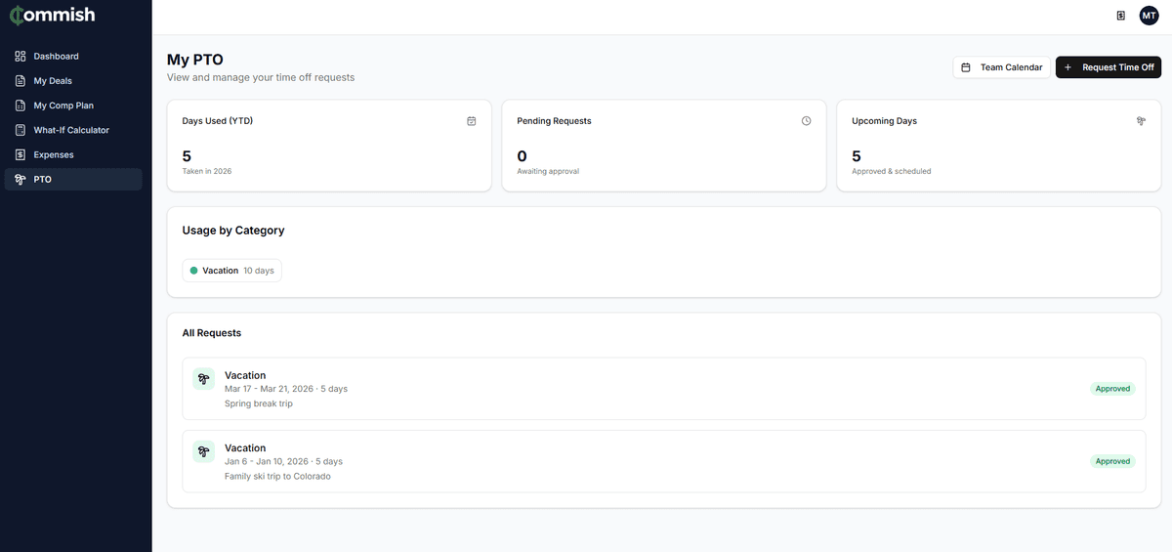1172x552 pixels.
Task: Click Approved badge on Spring break trip
Action: [1112, 389]
